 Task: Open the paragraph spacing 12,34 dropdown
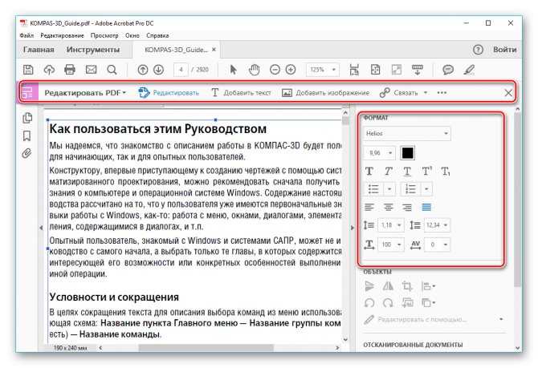(x=437, y=225)
